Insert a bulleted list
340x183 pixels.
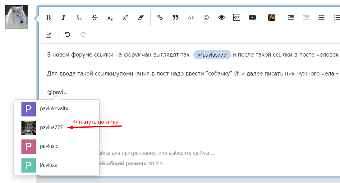point(322,17)
